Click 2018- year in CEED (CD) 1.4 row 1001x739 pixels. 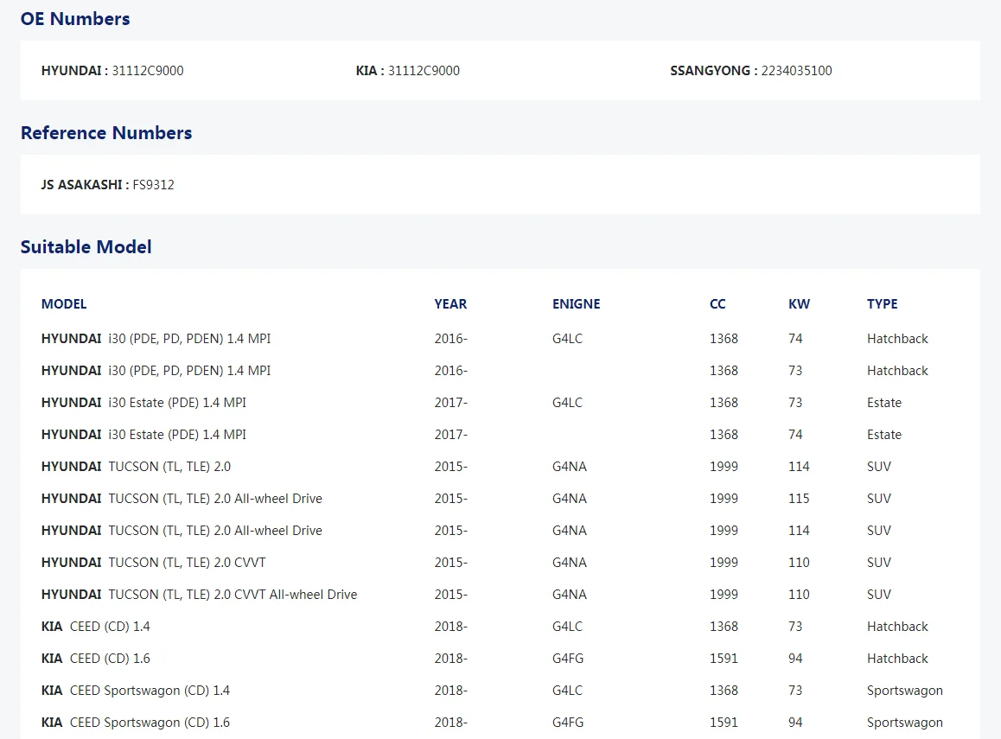pos(451,627)
